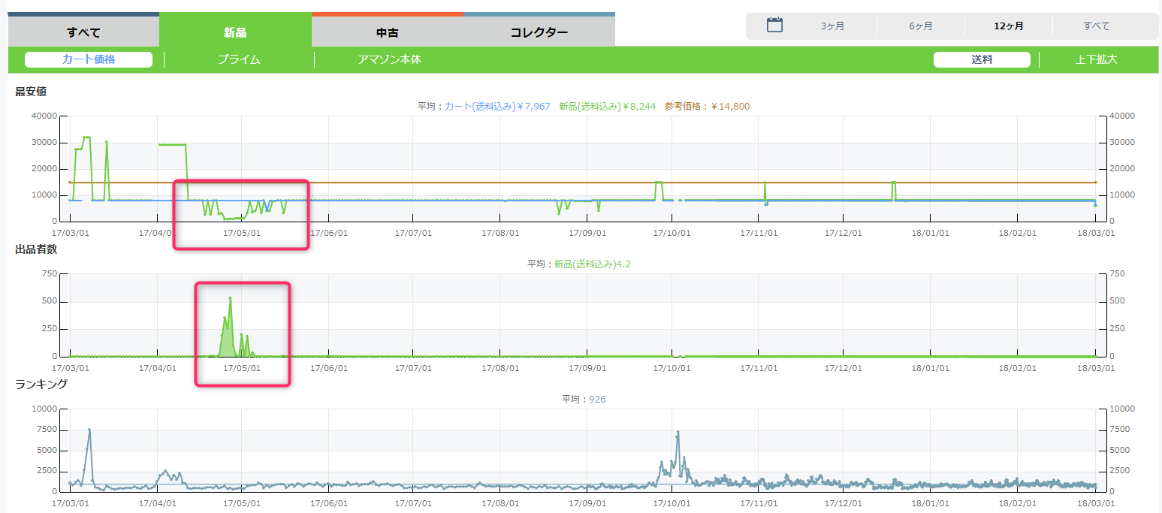Screen dimensions: 1162x513
Task: Enable 上下拡大 vertical zoom
Action: (1097, 59)
